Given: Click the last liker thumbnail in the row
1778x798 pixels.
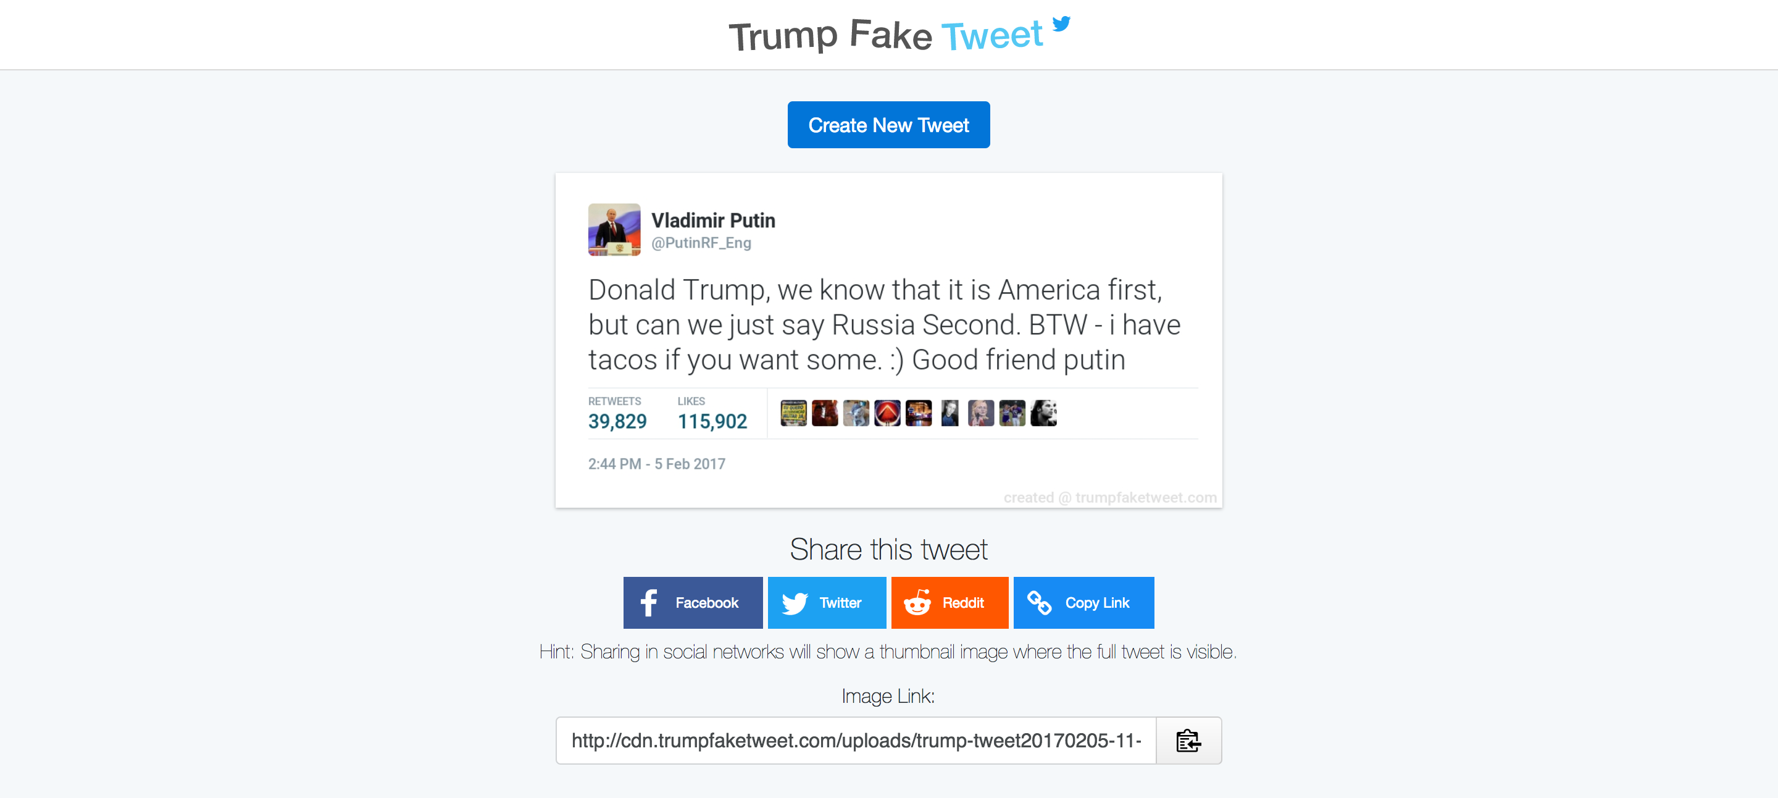Looking at the screenshot, I should (x=1043, y=412).
